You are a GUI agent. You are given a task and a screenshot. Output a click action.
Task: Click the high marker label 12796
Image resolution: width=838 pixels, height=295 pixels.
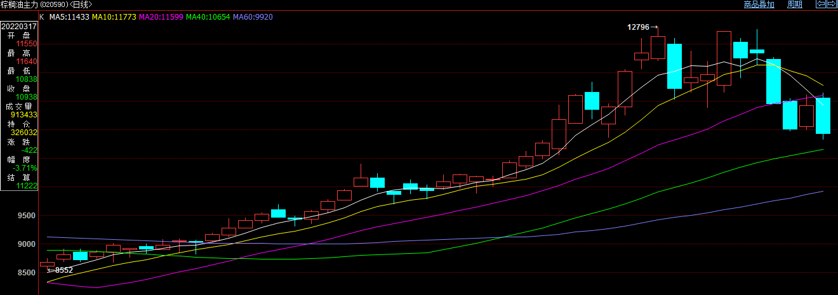point(638,27)
